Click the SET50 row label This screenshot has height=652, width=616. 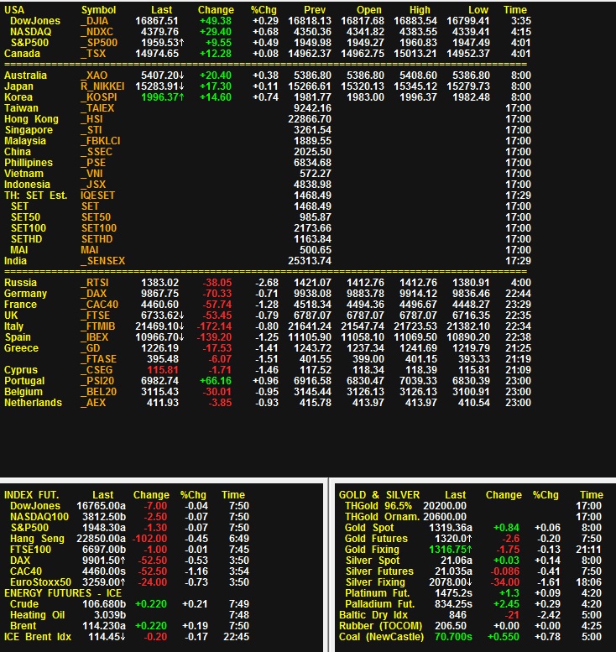[25, 217]
